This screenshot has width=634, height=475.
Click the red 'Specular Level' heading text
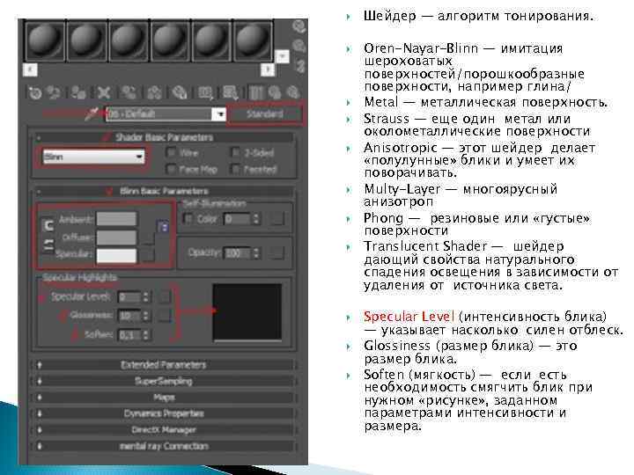pos(409,317)
